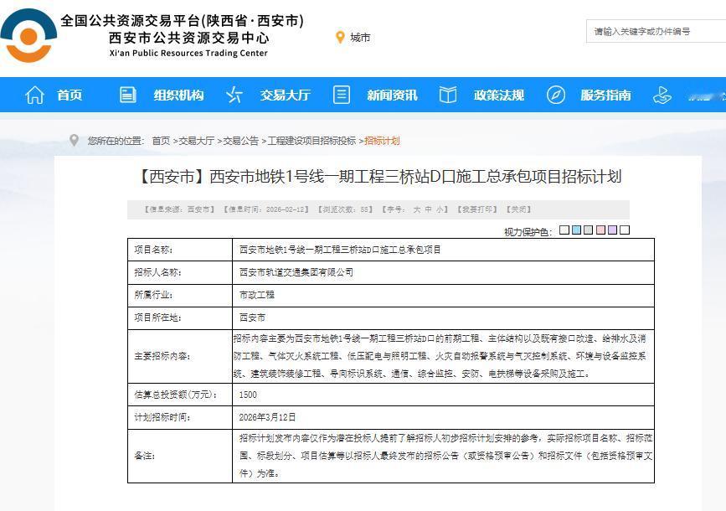The width and height of the screenshot is (726, 511).
Task: Open the 组织机构 navigation menu
Action: point(178,95)
